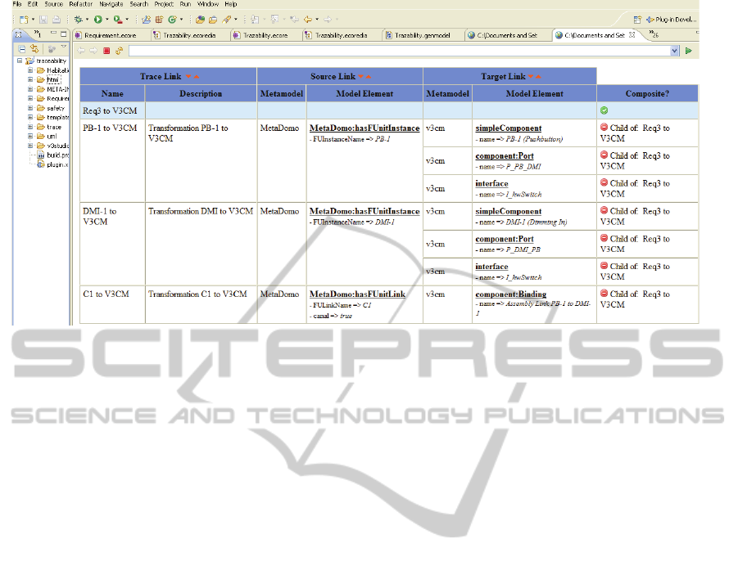Open the URL address dropdown
The width and height of the screenshot is (738, 566).
(x=675, y=51)
